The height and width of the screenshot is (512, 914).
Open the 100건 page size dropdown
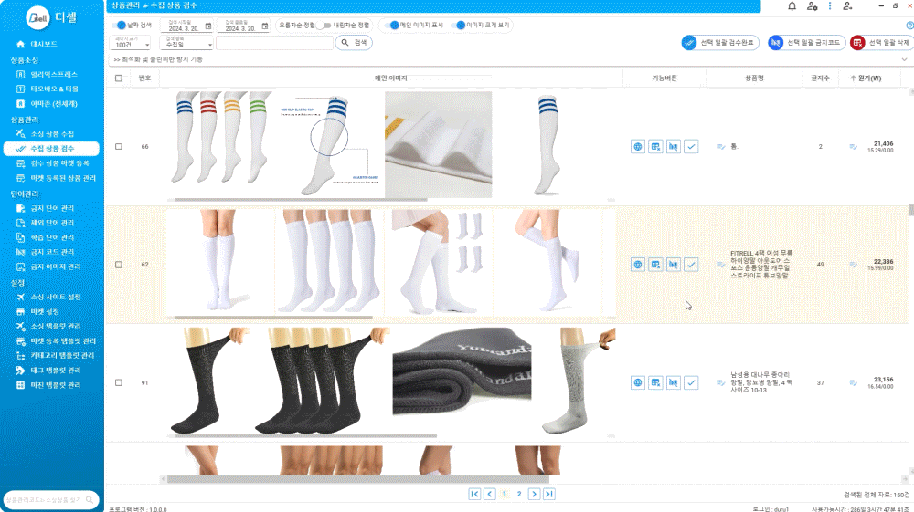click(130, 43)
